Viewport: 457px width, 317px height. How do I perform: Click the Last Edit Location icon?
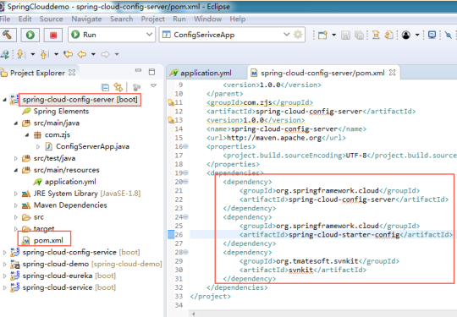(x=69, y=54)
